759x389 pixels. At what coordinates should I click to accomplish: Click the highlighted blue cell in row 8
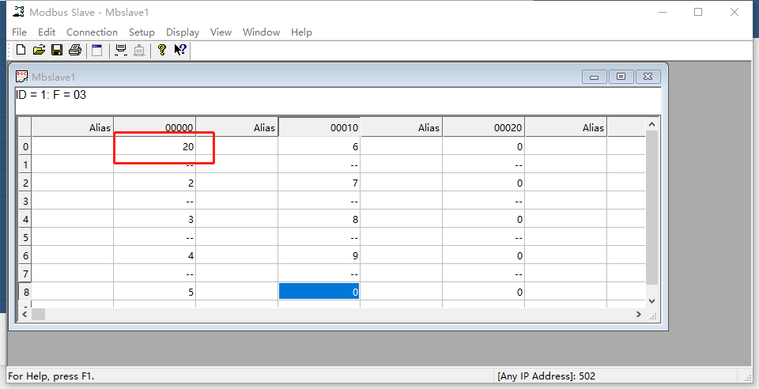pyautogui.click(x=319, y=291)
